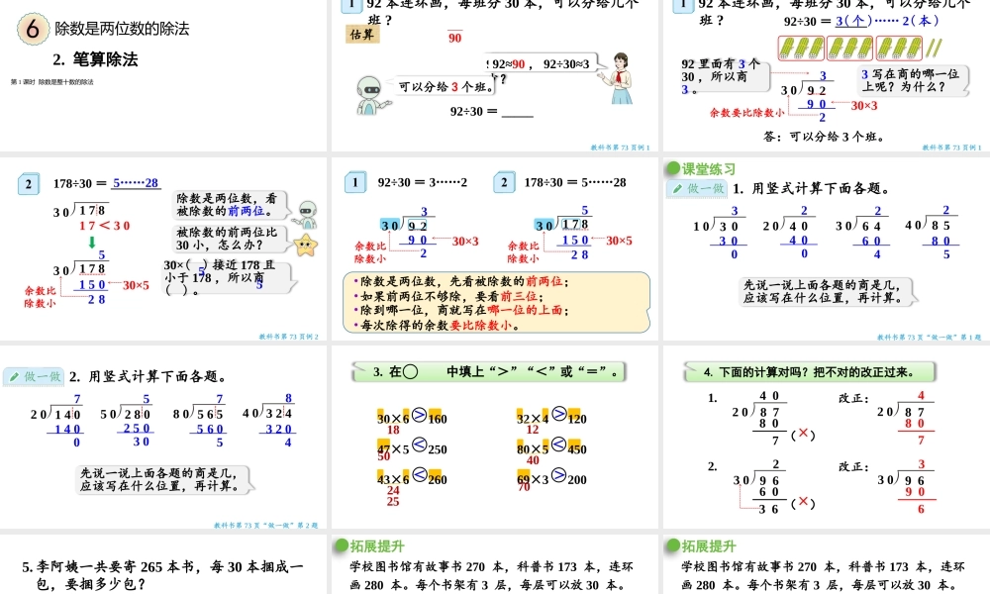Select the numbered badge 1 on the top slide
The height and width of the screenshot is (594, 990).
click(353, 6)
